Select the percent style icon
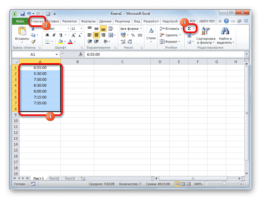The width and height of the screenshot is (261, 199). 133,35
